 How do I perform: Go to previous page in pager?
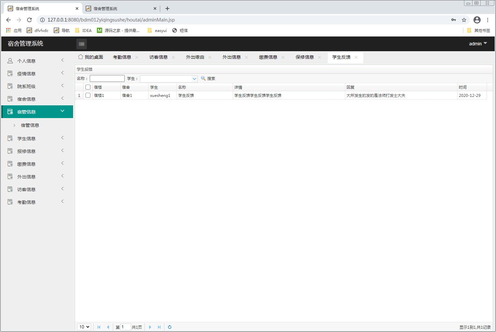click(x=108, y=327)
